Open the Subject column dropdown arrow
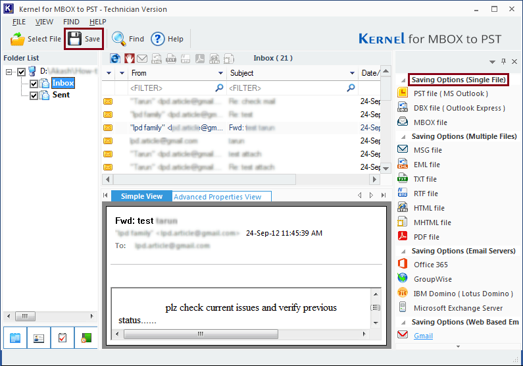The image size is (523, 366). pyautogui.click(x=352, y=73)
